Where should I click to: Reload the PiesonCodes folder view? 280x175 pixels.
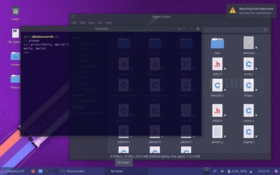266,30
